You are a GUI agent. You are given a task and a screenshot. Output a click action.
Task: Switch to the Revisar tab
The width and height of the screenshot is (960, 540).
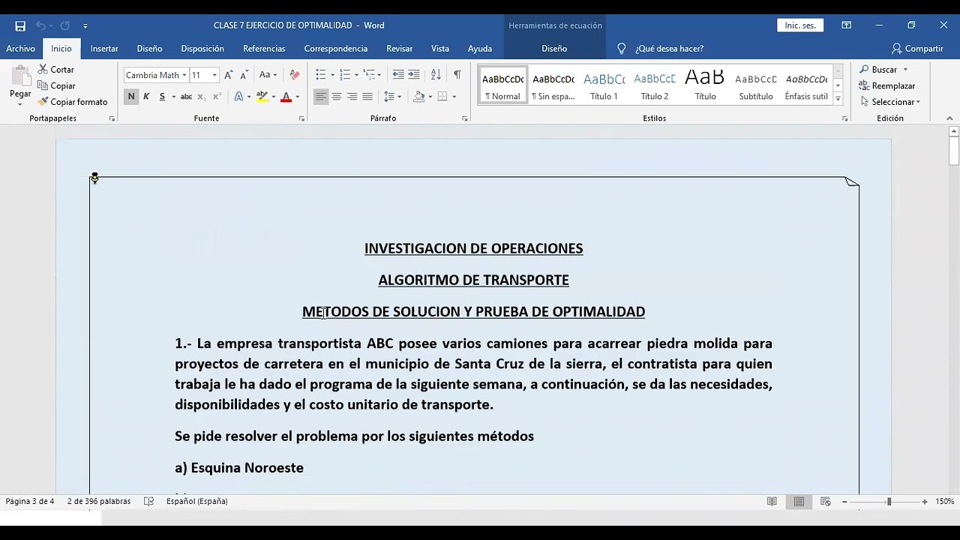click(399, 48)
